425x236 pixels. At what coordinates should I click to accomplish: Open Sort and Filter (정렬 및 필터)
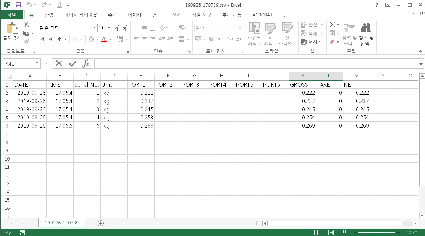(349, 34)
